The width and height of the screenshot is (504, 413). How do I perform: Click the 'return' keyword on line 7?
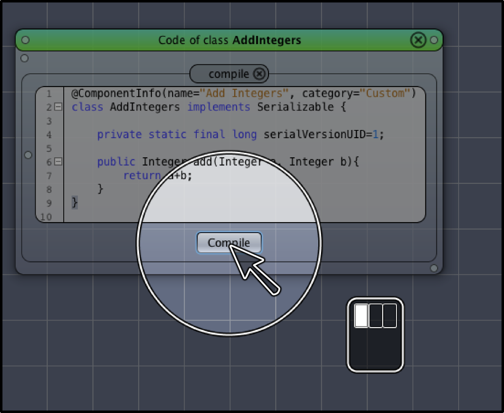(x=142, y=175)
